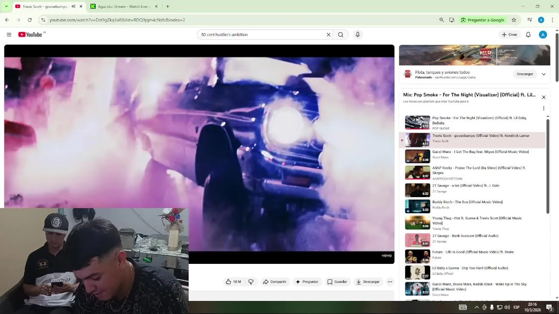Screen dimensions: 559x314
Task: Mute the Travis Scott tab audio icon
Action: [x=73, y=7]
